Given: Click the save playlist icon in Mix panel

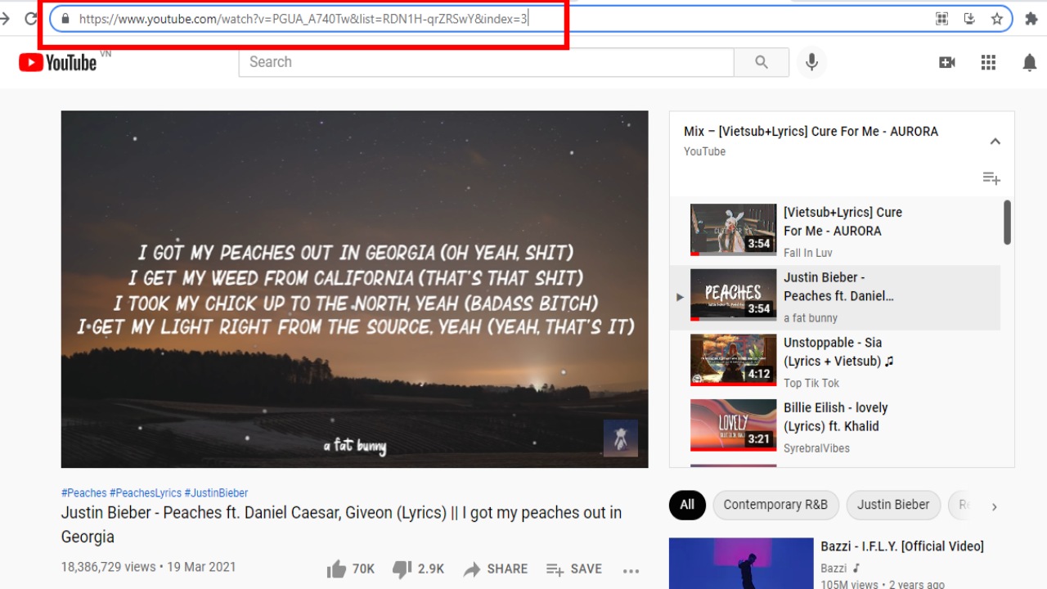Looking at the screenshot, I should 991,178.
